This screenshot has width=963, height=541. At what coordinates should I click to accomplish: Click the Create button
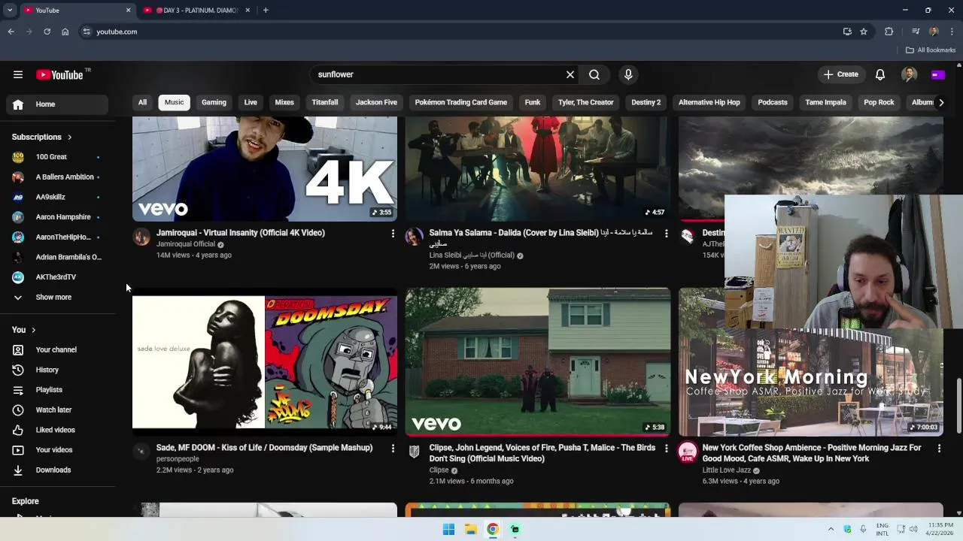tap(841, 74)
